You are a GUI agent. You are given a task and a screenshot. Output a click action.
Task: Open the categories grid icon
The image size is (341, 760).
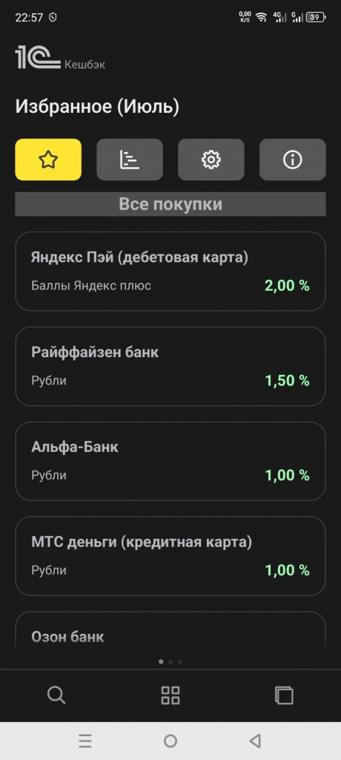170,695
